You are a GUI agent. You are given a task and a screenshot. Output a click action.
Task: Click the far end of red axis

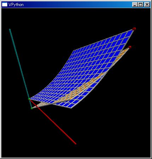(x=75, y=143)
